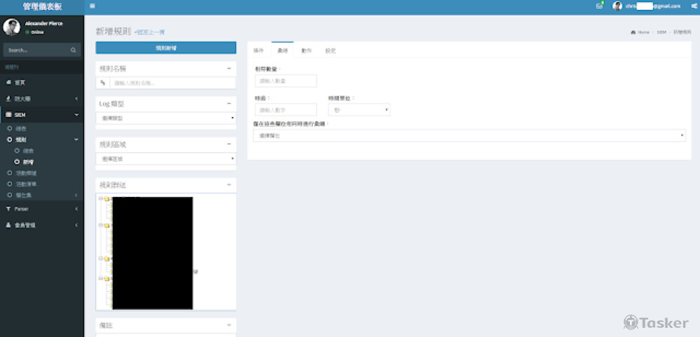
Task: Click the user avatar beside the gmail address
Action: (x=617, y=6)
